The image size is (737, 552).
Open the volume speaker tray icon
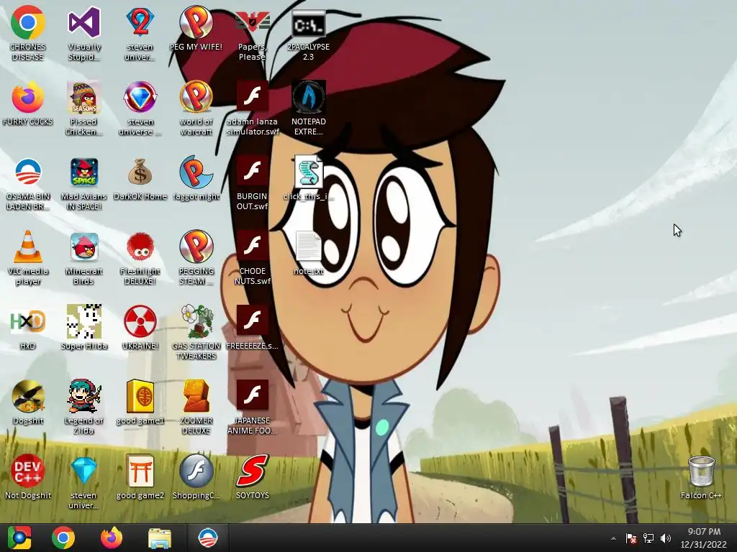click(x=666, y=538)
